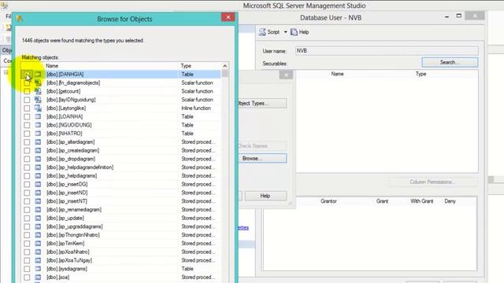Click the Help book icon in toolbar
This screenshot has height=283, width=504.
[x=294, y=32]
